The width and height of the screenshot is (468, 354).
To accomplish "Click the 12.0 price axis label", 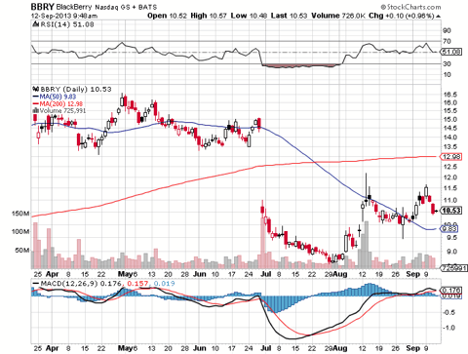I will (450, 177).
